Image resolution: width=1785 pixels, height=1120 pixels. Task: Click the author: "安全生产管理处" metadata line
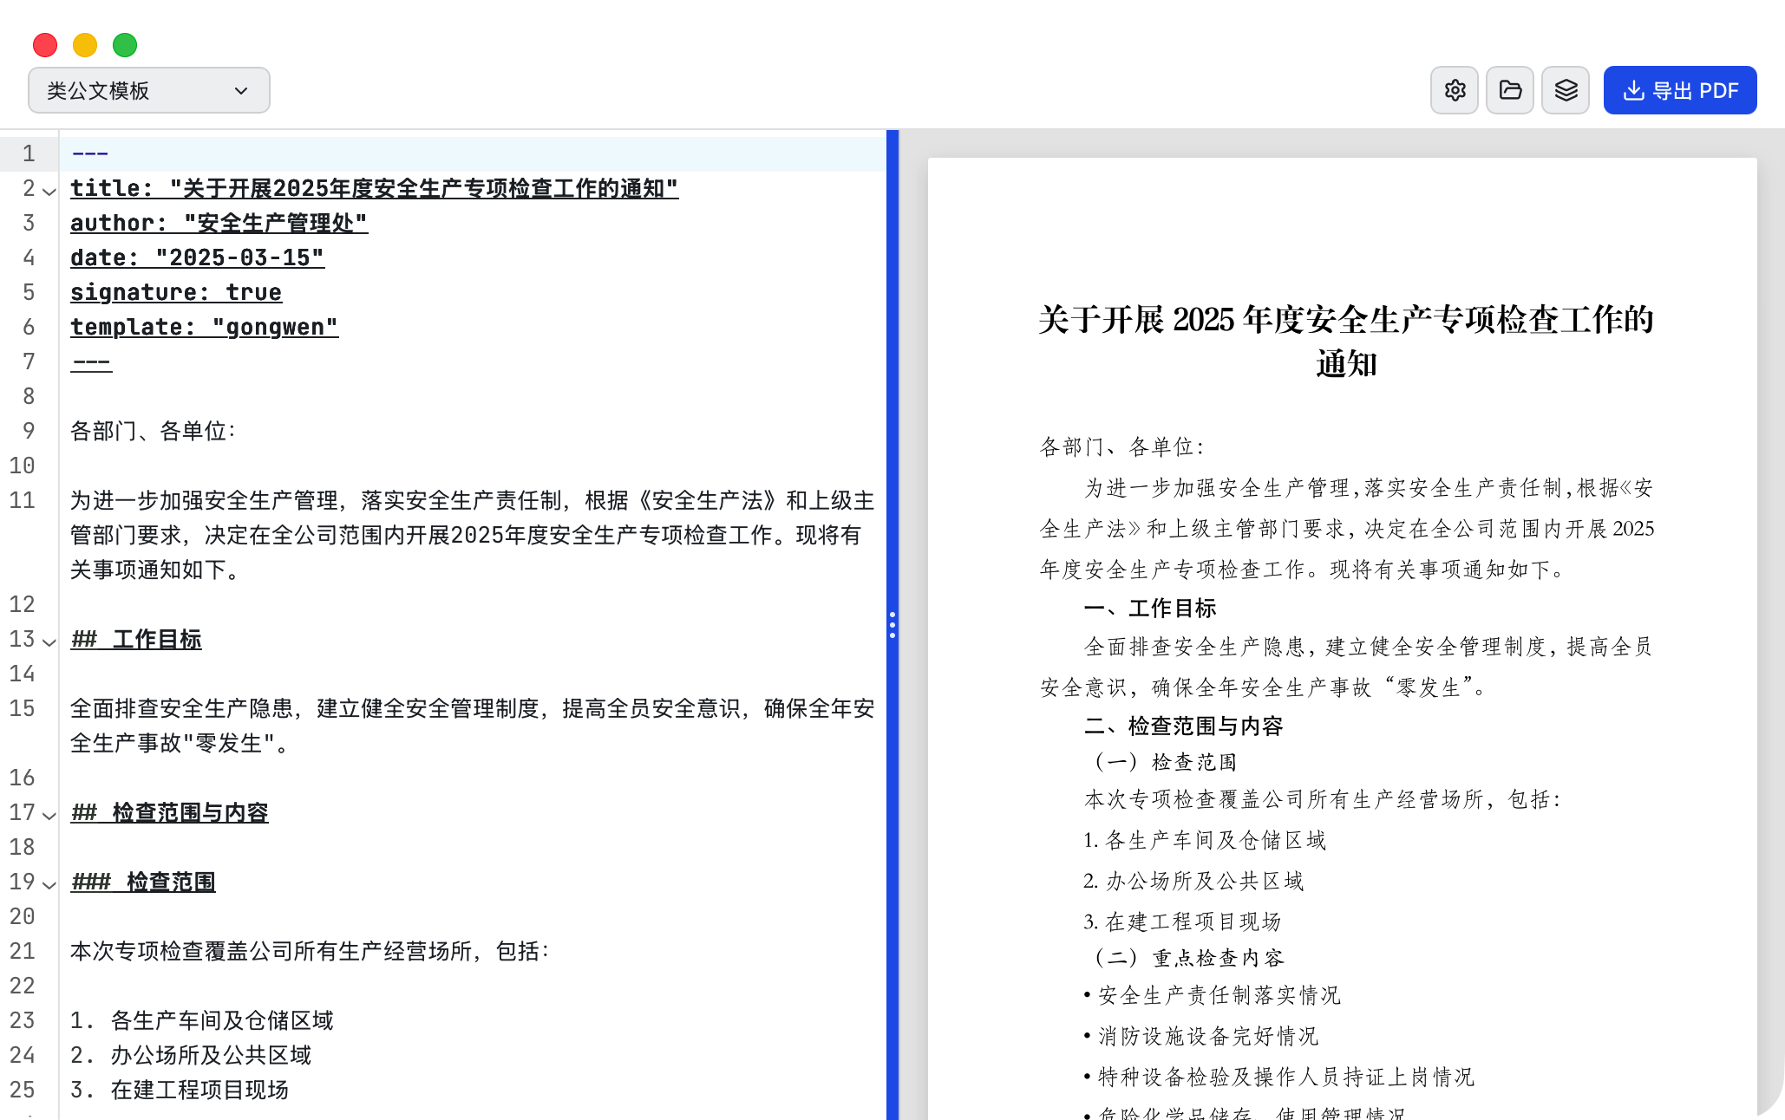tap(219, 223)
